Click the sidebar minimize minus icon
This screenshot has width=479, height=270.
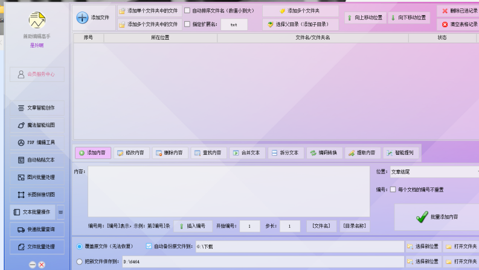(33, 265)
